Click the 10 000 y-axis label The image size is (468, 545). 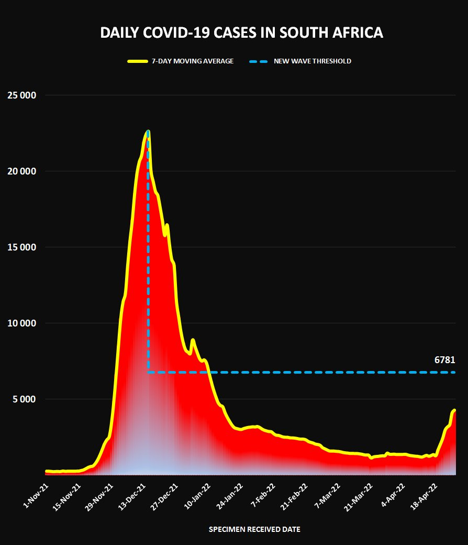[22, 323]
